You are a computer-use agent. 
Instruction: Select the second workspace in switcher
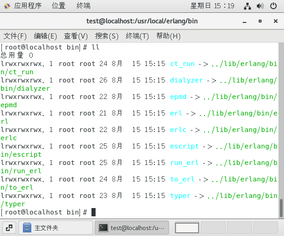(213, 228)
